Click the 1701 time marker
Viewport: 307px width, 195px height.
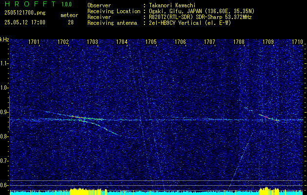(34, 42)
